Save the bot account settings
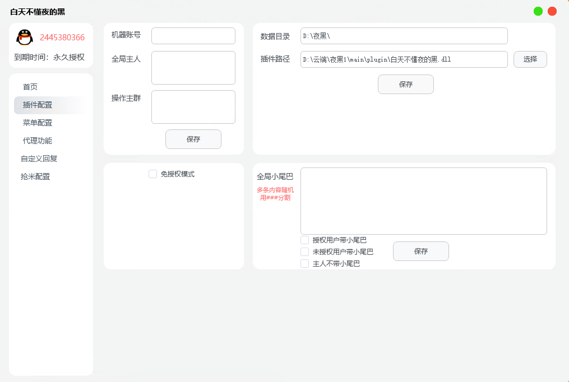The width and height of the screenshot is (569, 382). 193,139
